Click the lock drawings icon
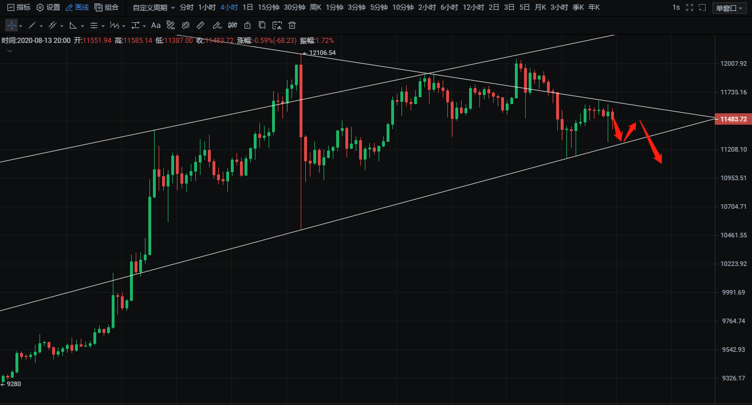Image resolution: width=752 pixels, height=405 pixels. click(x=247, y=26)
